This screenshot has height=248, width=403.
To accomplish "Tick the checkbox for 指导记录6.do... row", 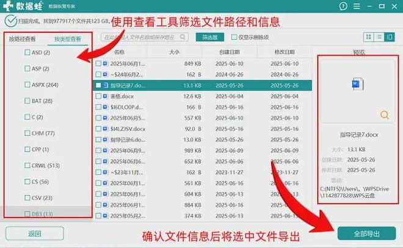I will (98, 140).
